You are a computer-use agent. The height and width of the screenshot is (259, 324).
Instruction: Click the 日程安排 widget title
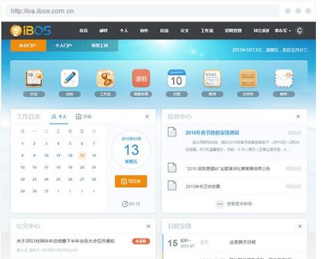[x=179, y=226]
